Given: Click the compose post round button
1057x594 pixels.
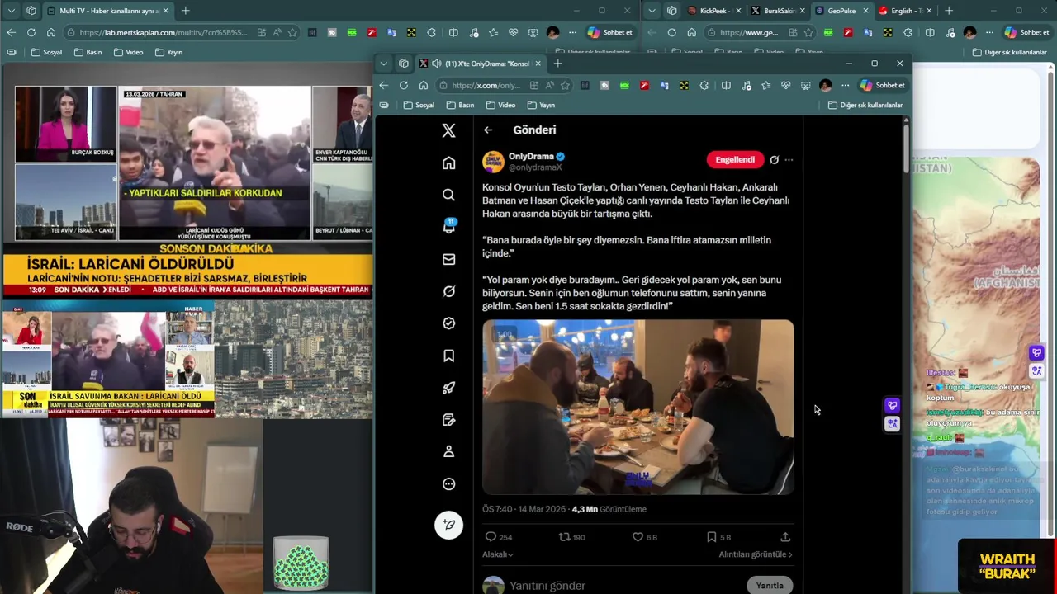Looking at the screenshot, I should 448,525.
